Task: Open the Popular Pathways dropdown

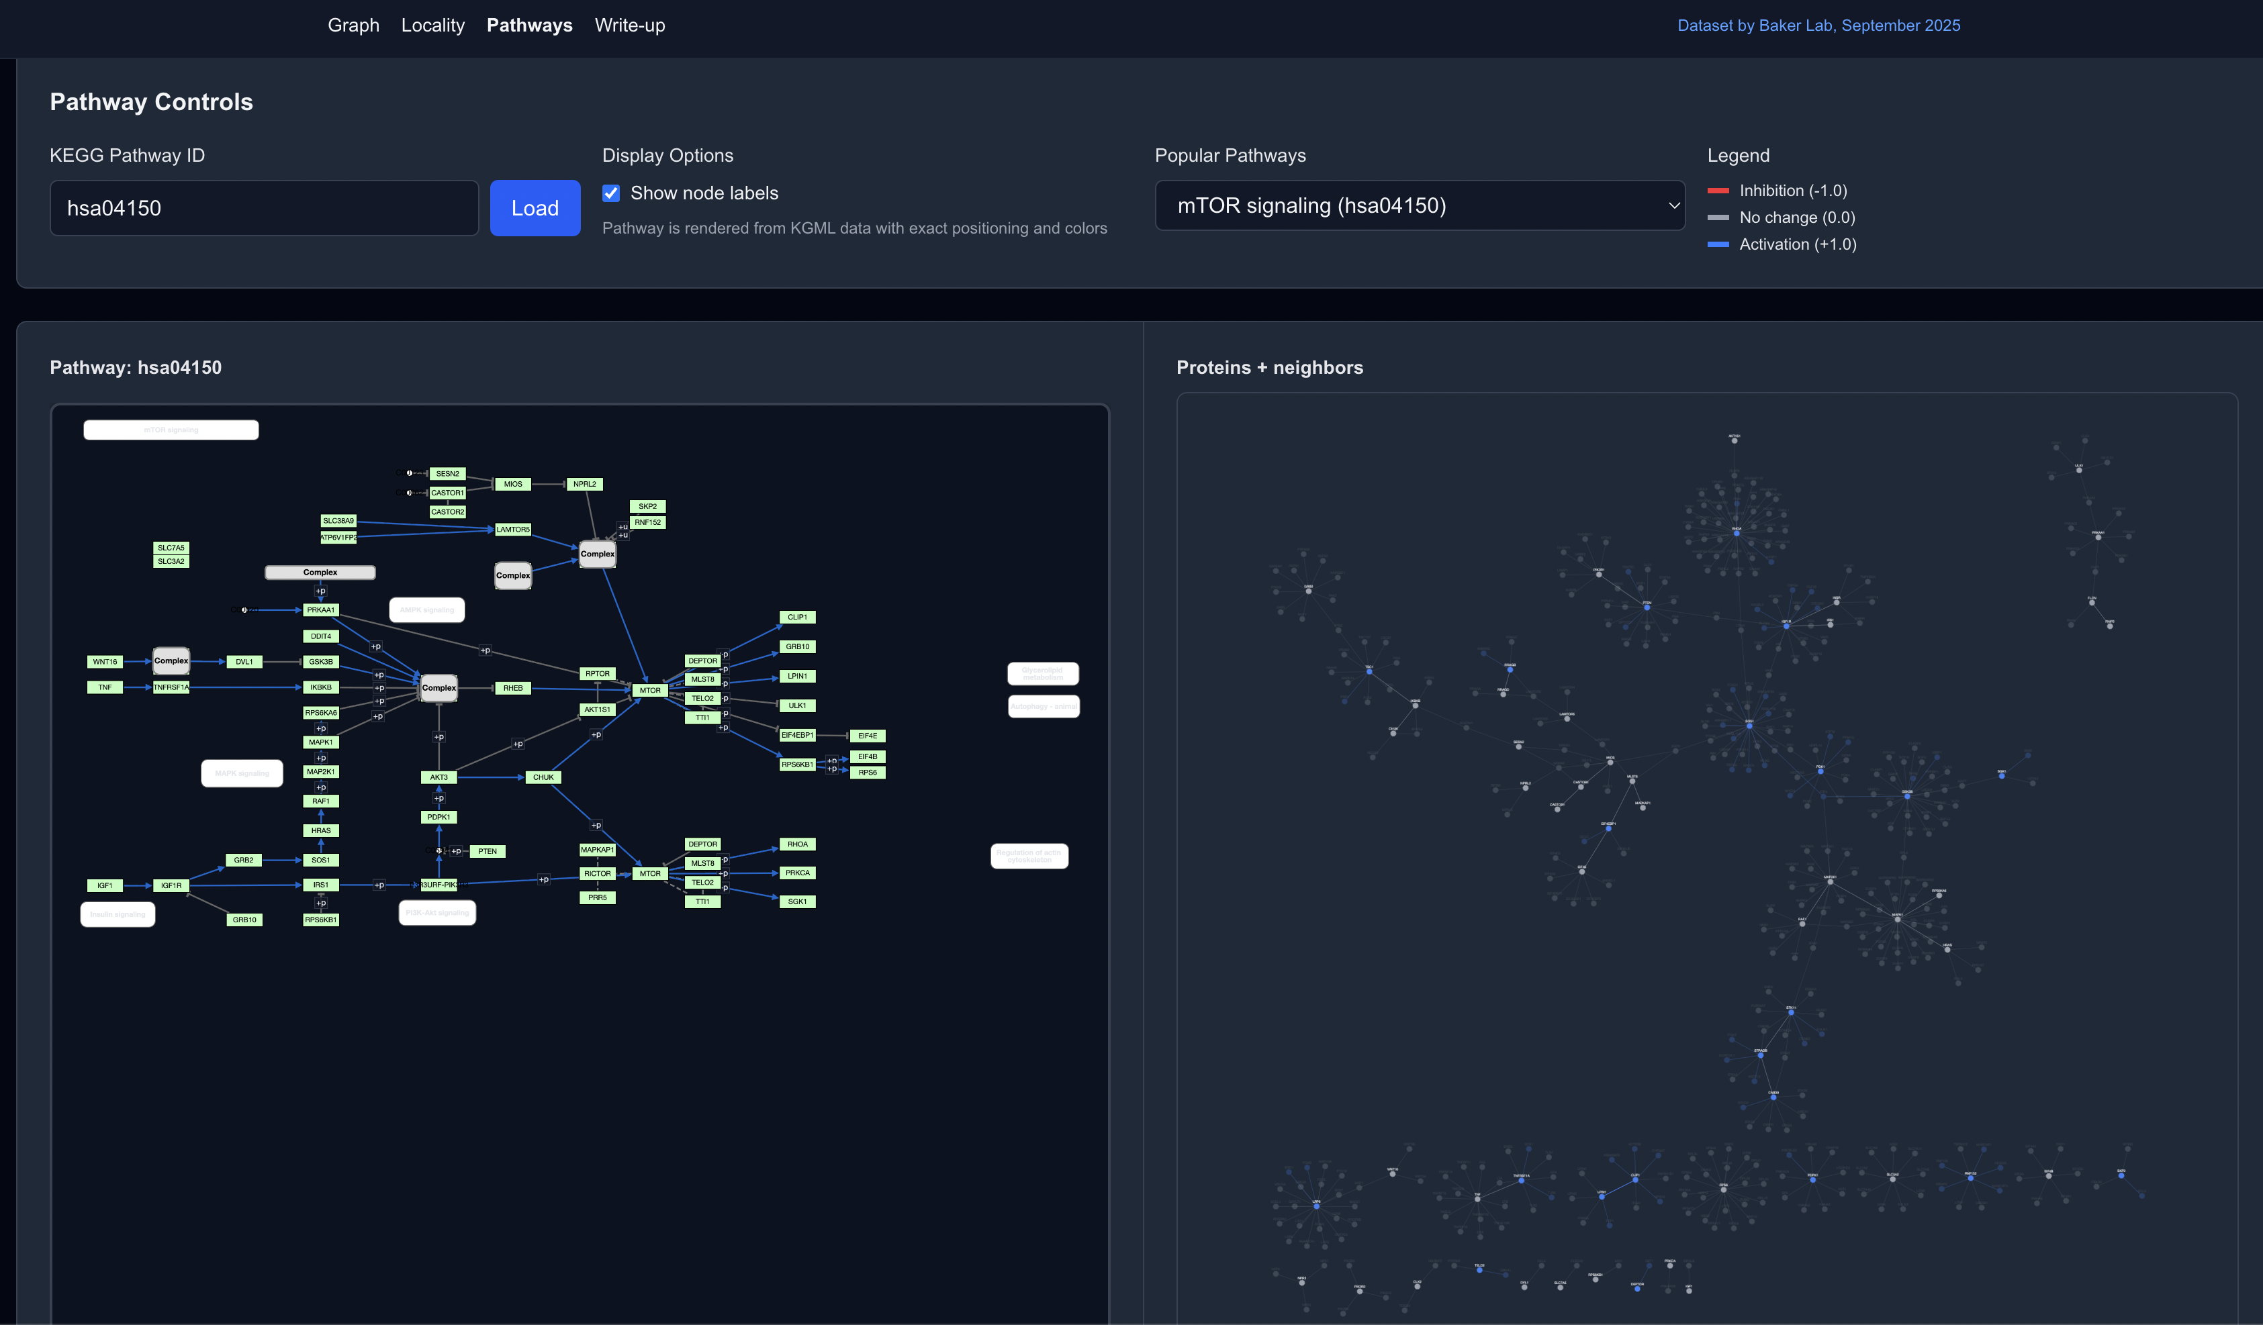Action: pyautogui.click(x=1420, y=205)
